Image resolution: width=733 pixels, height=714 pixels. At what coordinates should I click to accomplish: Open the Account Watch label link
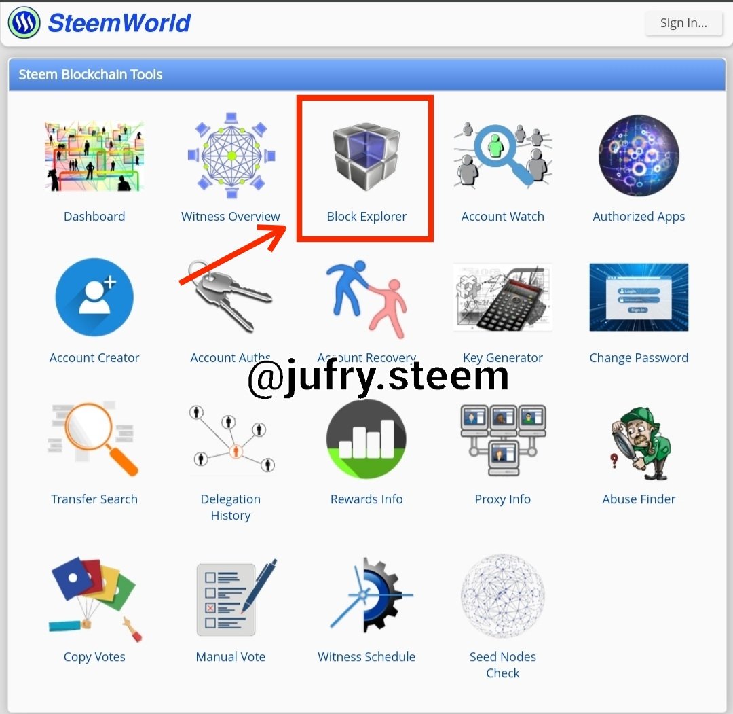pyautogui.click(x=502, y=217)
